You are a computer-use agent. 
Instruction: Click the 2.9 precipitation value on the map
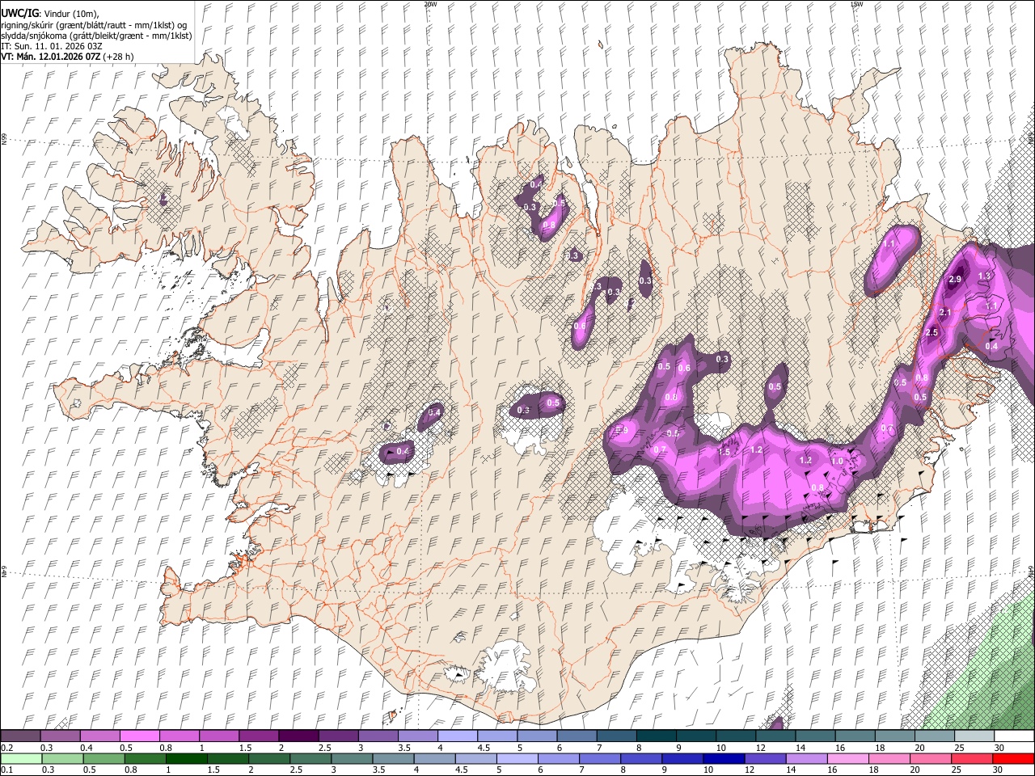(x=954, y=280)
